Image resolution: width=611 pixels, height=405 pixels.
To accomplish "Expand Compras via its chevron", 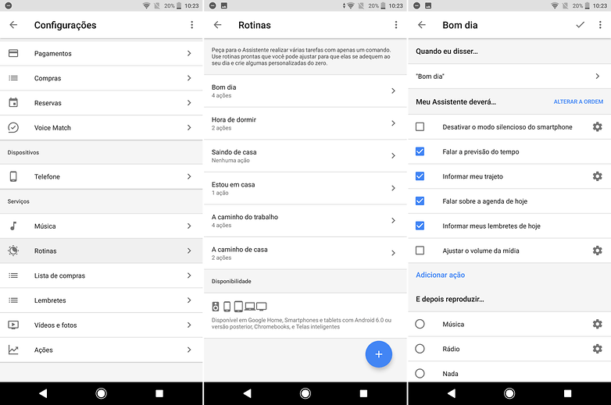I will pos(189,78).
